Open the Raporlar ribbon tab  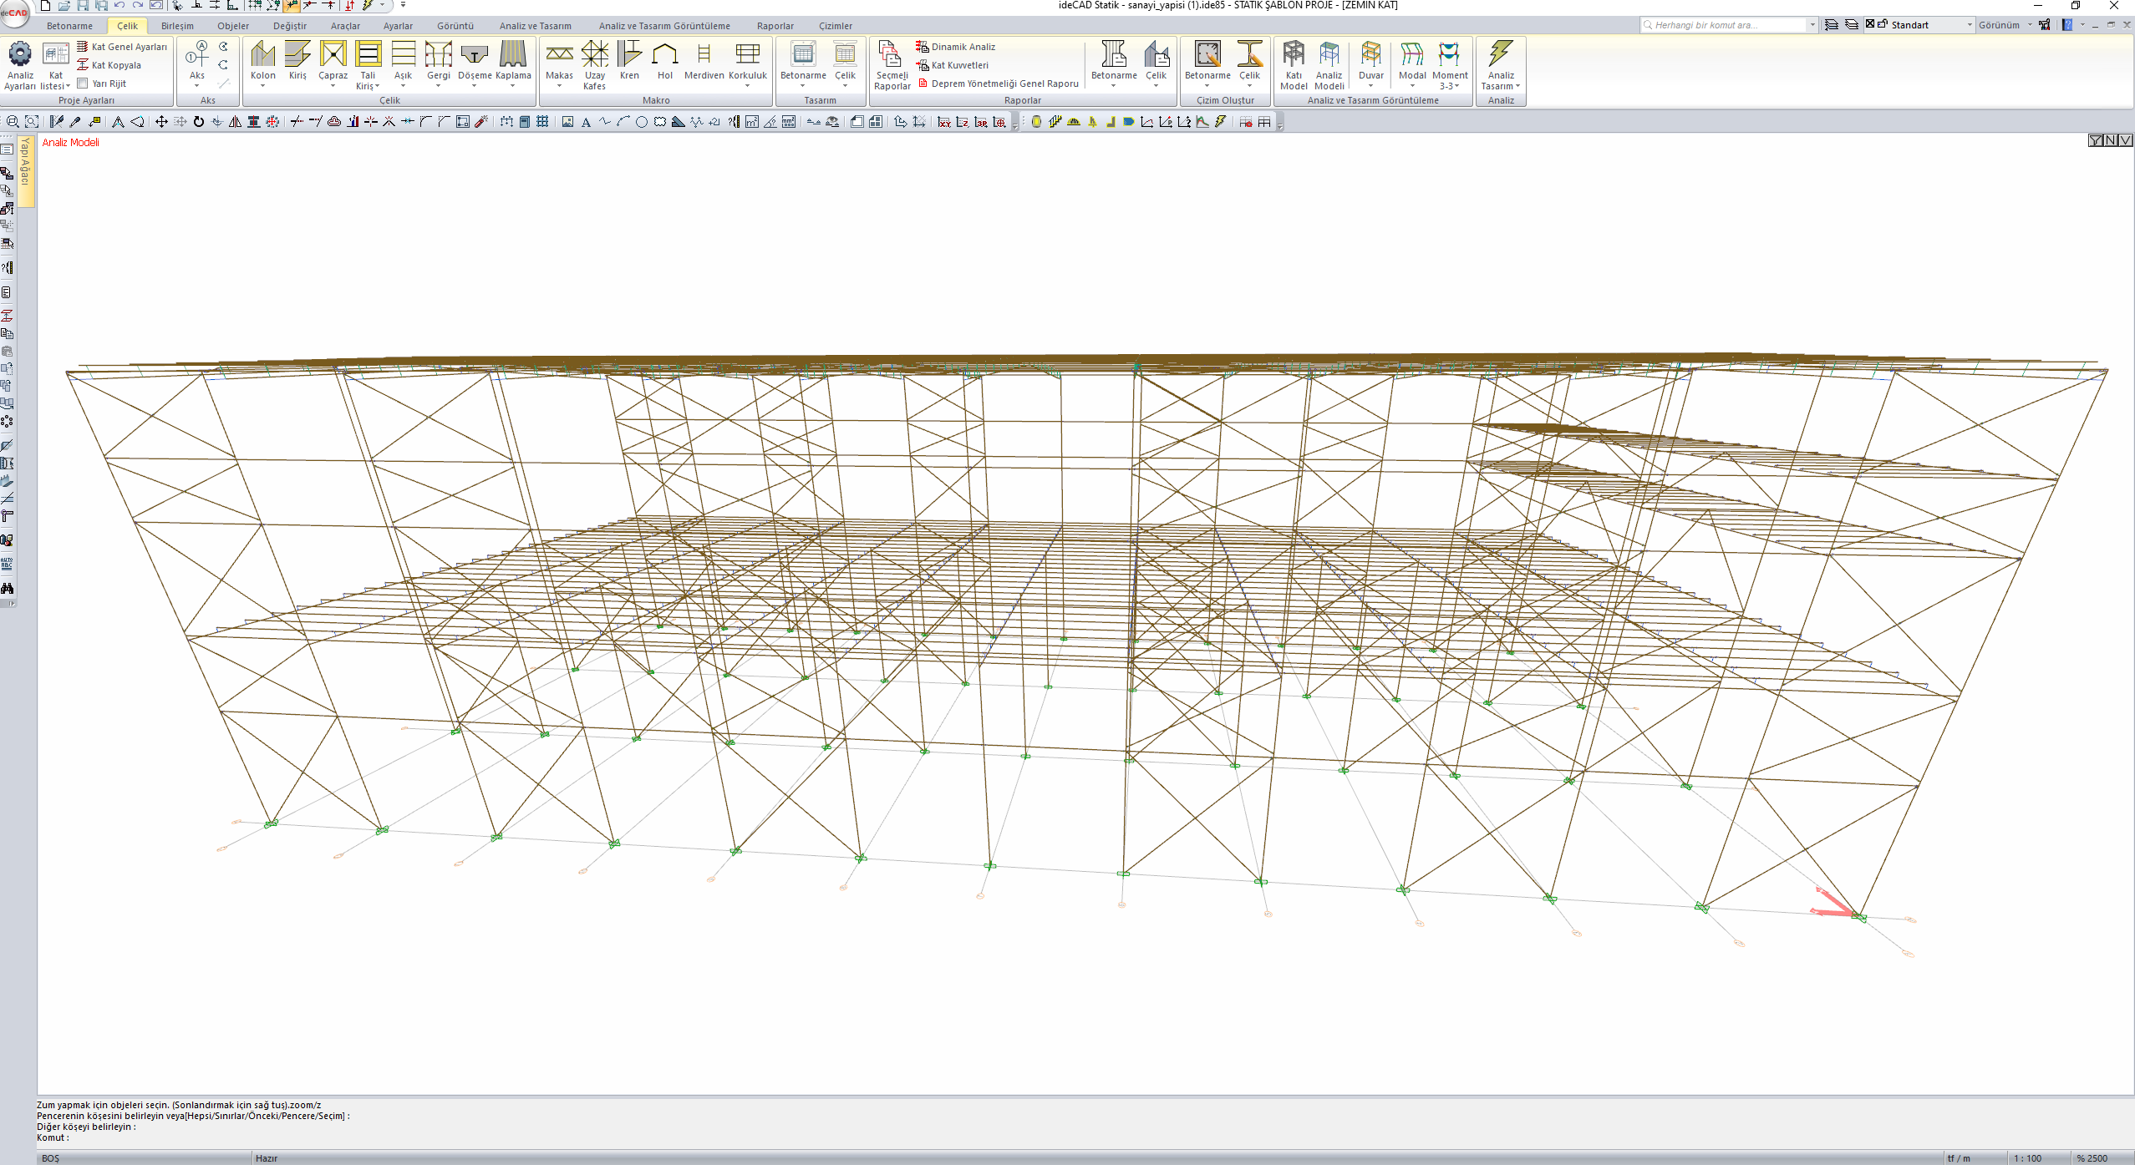tap(775, 26)
